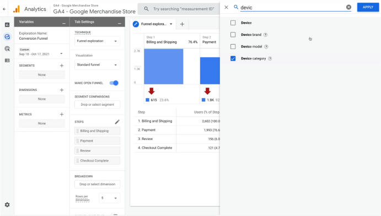Open the Standard funnel visualization dropdown
381x216 pixels.
tap(97, 65)
